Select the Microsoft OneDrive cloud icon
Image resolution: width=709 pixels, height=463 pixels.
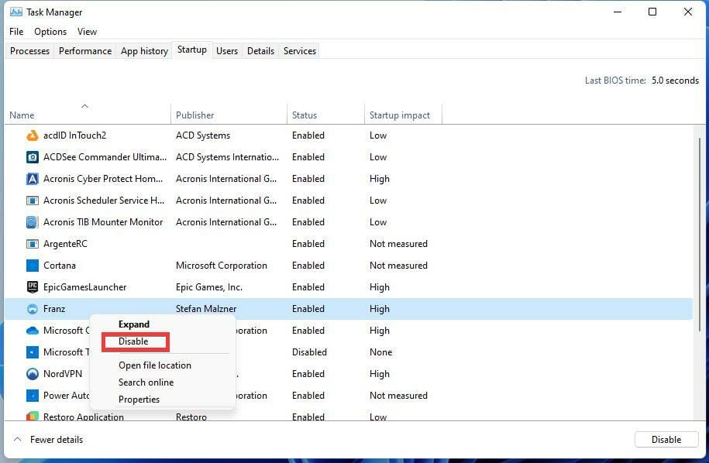[x=33, y=330]
